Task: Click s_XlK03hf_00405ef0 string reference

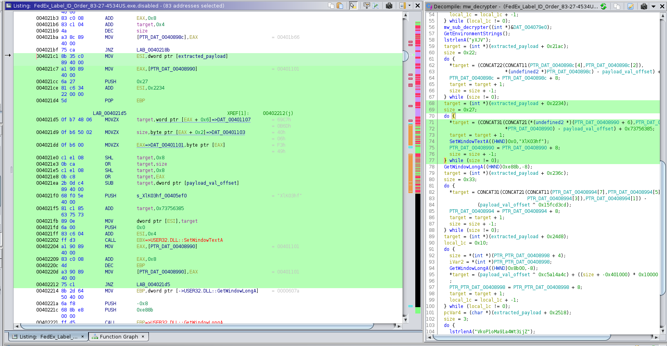Action: (162, 196)
